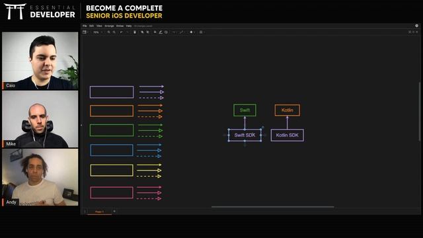Image resolution: width=423 pixels, height=238 pixels.
Task: Select the green Swift box
Action: (245, 110)
